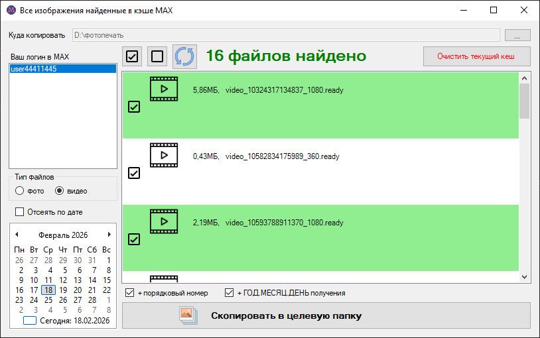Screen dimensions: 540x338
Task: Enable the 'Отсеять по дате' checkbox
Action: tap(19, 212)
